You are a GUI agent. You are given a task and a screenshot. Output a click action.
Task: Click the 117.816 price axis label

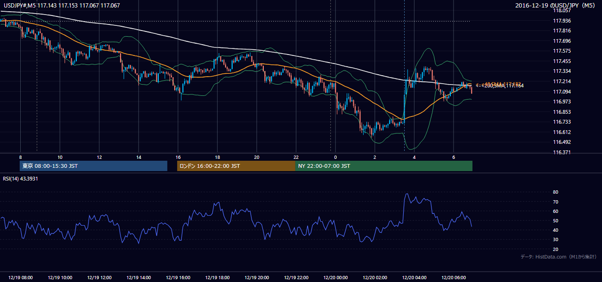[562, 31]
